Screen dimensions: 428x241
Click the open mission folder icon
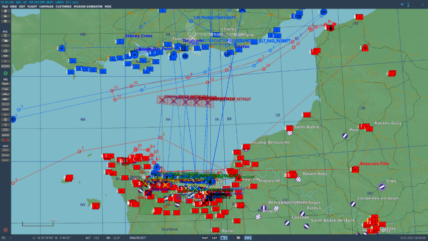6,16
